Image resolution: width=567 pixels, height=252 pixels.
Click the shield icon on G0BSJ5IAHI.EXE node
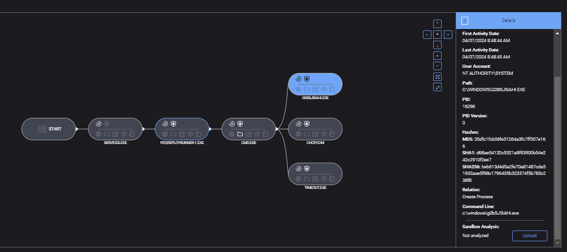306,79
